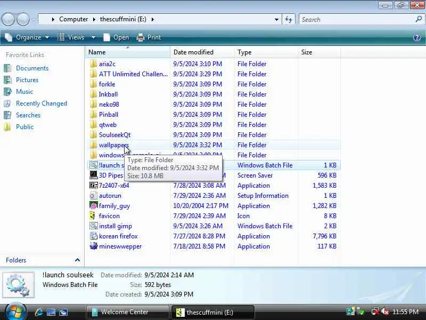Click the Forward navigation button
The width and height of the screenshot is (426, 320).
pos(23,19)
